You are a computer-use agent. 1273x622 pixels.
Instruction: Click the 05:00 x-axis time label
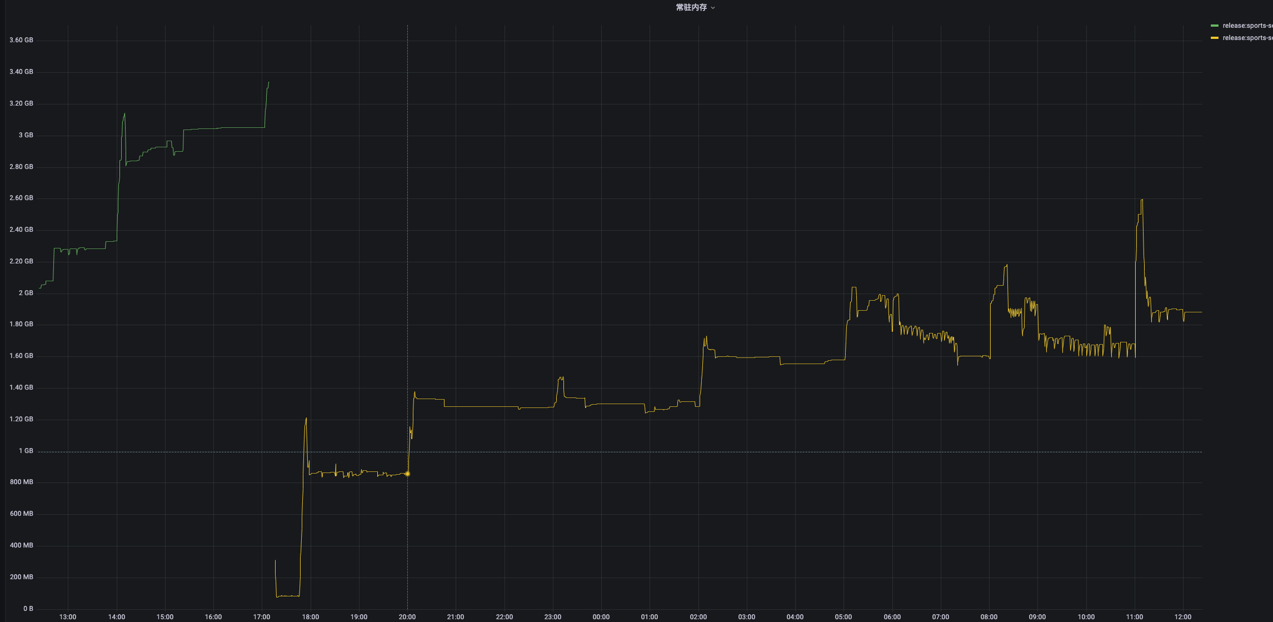pyautogui.click(x=843, y=617)
